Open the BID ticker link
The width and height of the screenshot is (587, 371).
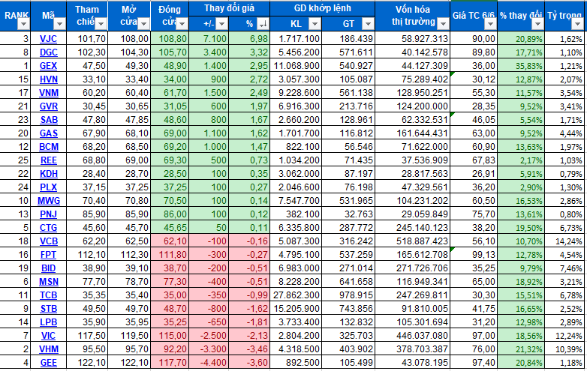pos(48,268)
